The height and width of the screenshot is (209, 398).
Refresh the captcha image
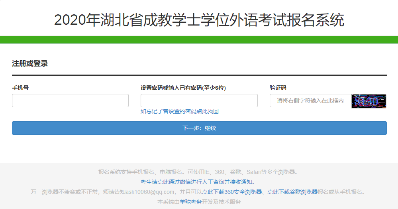click(x=369, y=101)
